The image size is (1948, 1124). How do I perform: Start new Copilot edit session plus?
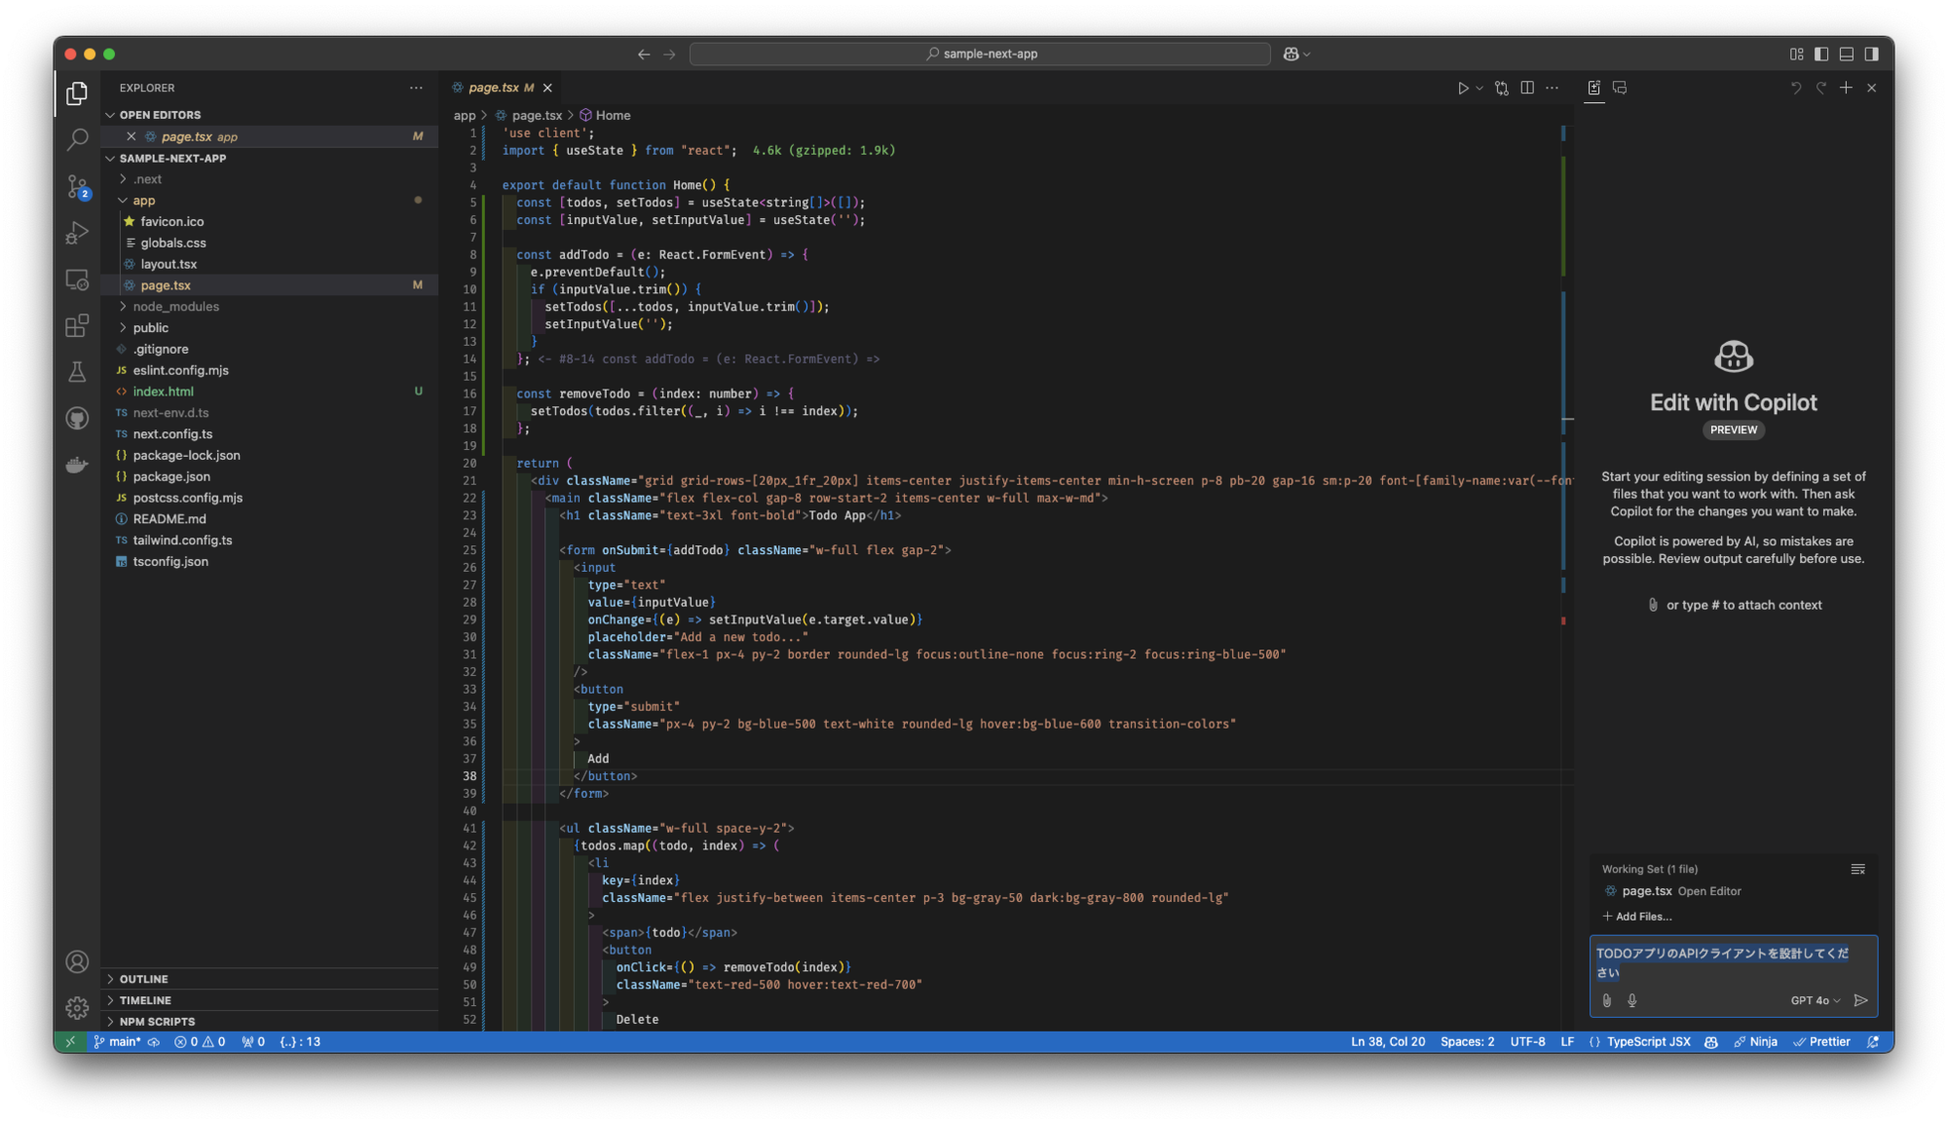(x=1846, y=88)
